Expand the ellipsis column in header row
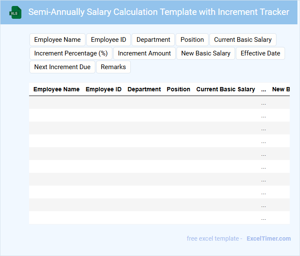This screenshot has height=256, width=300. coord(263,90)
